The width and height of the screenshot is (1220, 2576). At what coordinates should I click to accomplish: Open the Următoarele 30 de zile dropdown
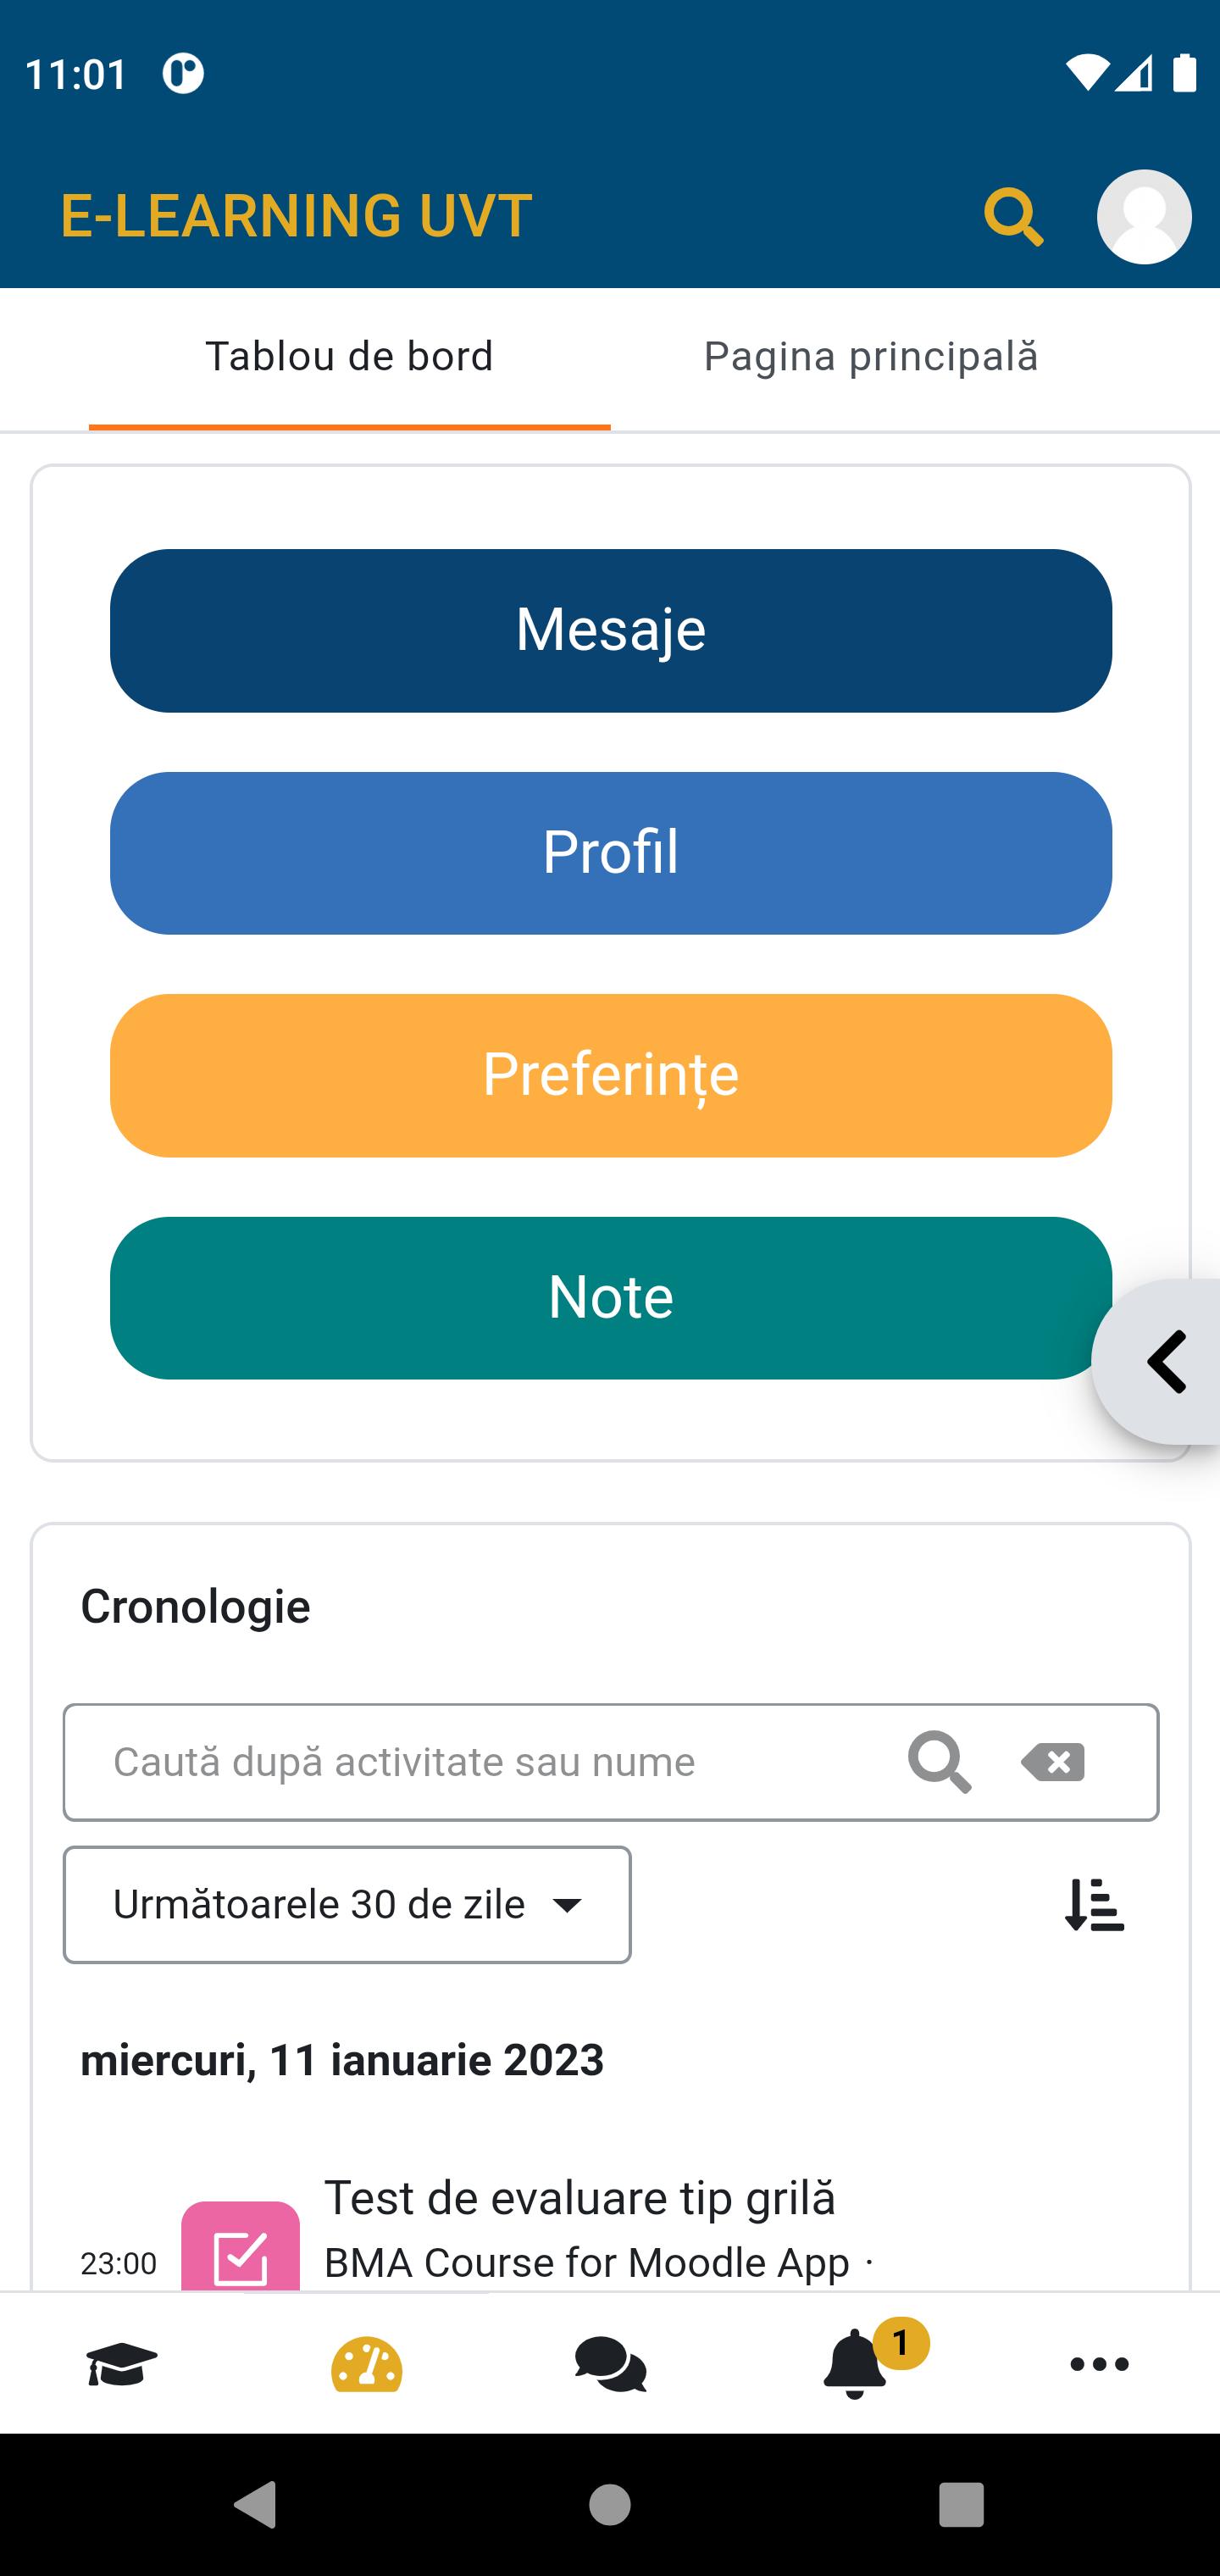(347, 1905)
